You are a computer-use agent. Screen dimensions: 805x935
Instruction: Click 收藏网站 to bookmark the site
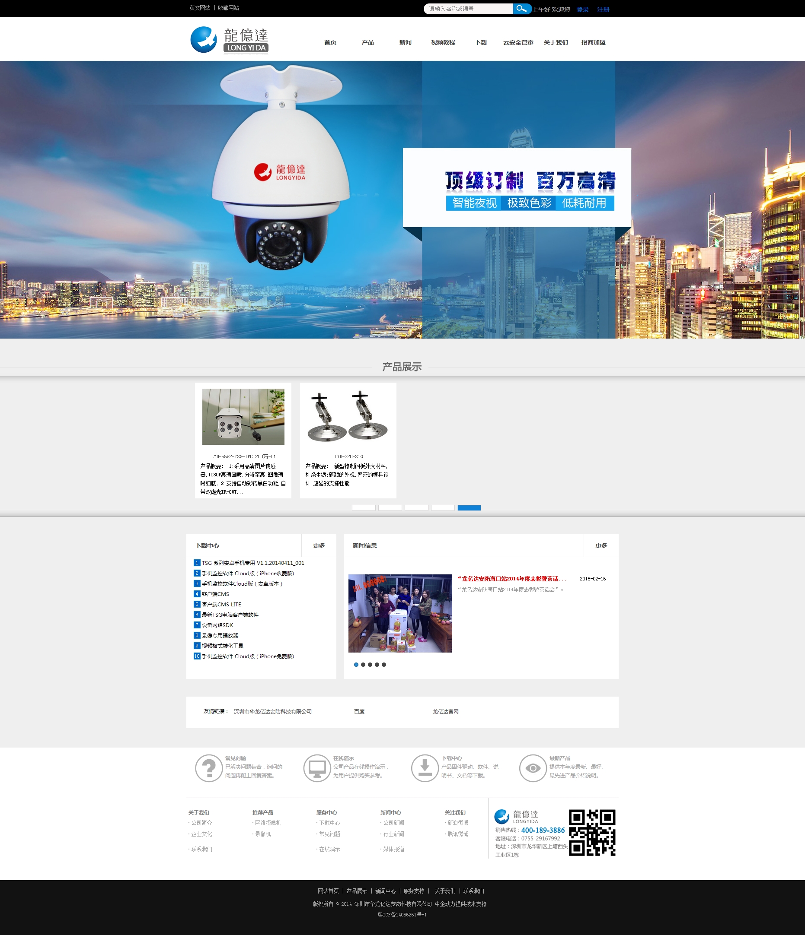229,8
